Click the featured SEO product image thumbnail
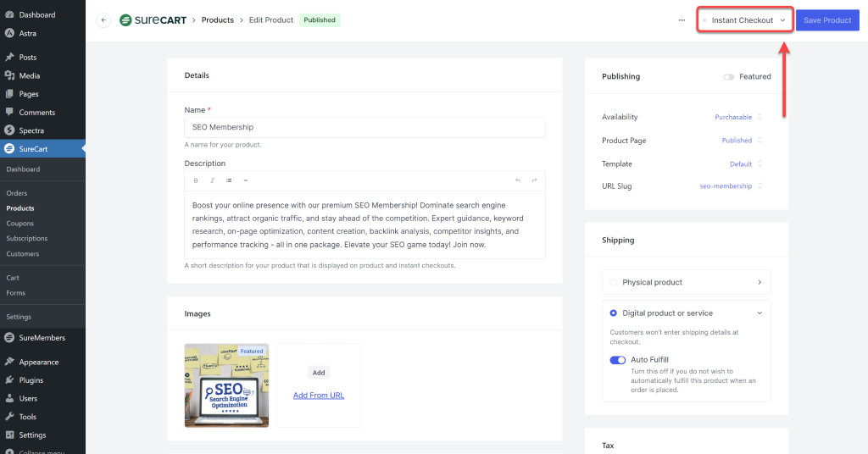This screenshot has width=868, height=454. (x=226, y=385)
